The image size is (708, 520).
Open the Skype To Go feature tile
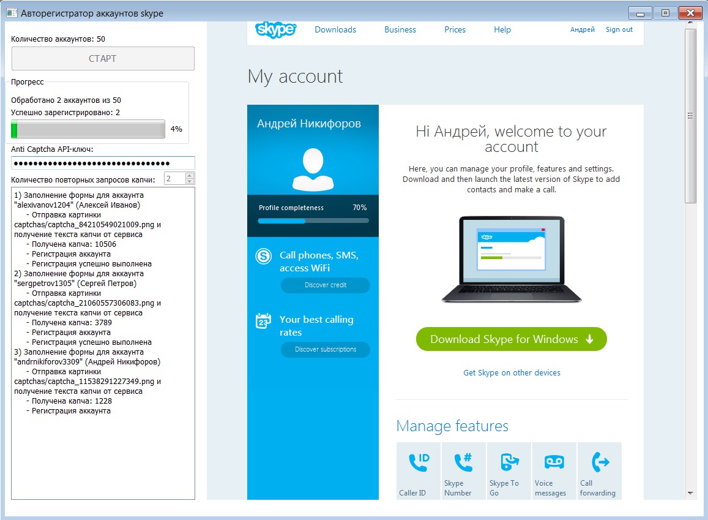click(509, 471)
